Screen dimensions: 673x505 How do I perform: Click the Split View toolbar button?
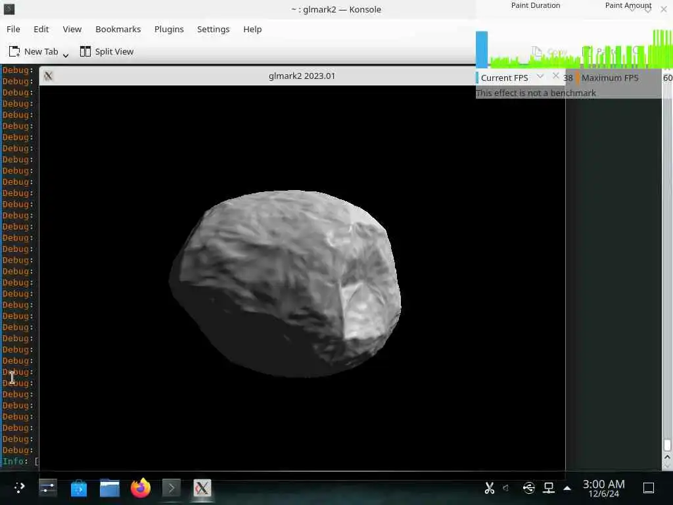(107, 51)
